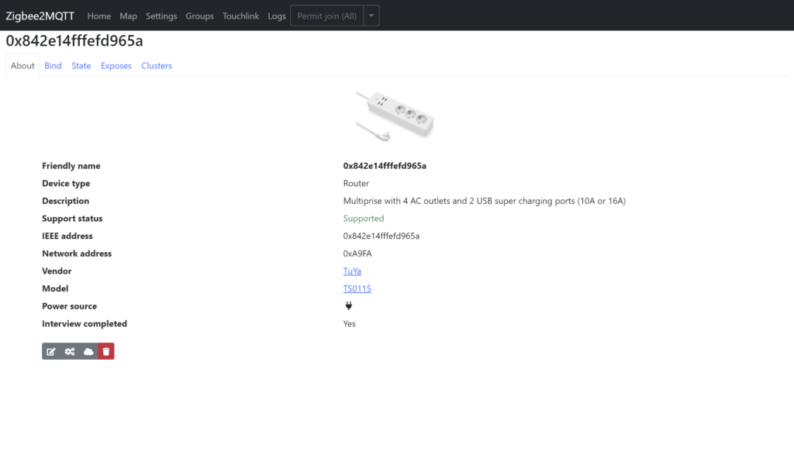Follow the TuYa vendor link
Viewport: 794px width, 452px height.
tap(352, 271)
